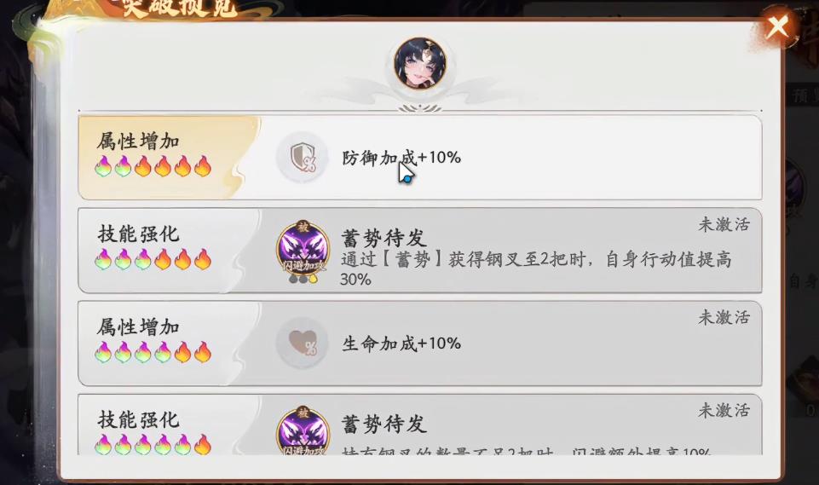The height and width of the screenshot is (485, 819).
Task: Select the second 属性增加 row header
Action: (138, 327)
